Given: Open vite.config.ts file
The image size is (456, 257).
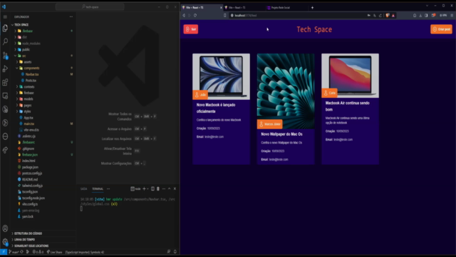Looking at the screenshot, I should pos(30,204).
